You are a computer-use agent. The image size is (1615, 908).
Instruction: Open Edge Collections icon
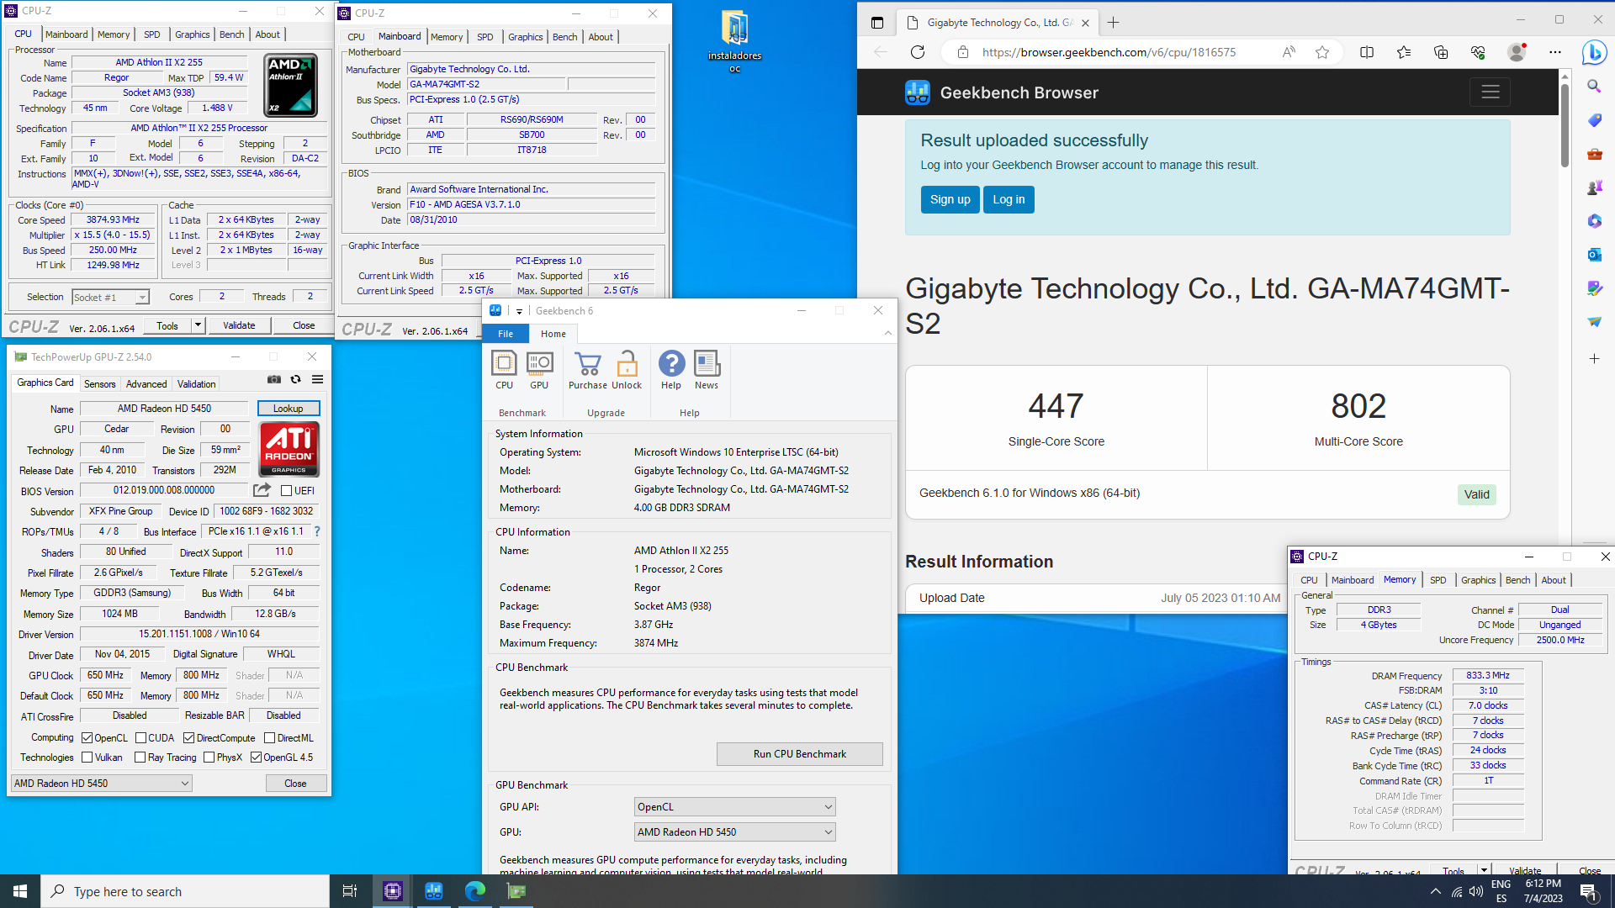coord(1441,52)
